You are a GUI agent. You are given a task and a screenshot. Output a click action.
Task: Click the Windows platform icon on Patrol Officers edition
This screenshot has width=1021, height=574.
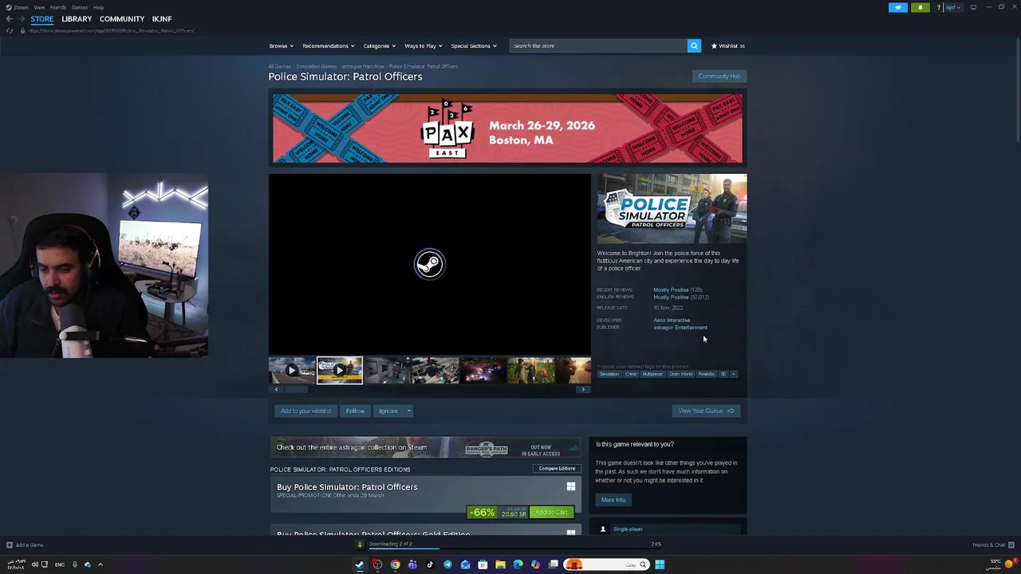tap(570, 486)
